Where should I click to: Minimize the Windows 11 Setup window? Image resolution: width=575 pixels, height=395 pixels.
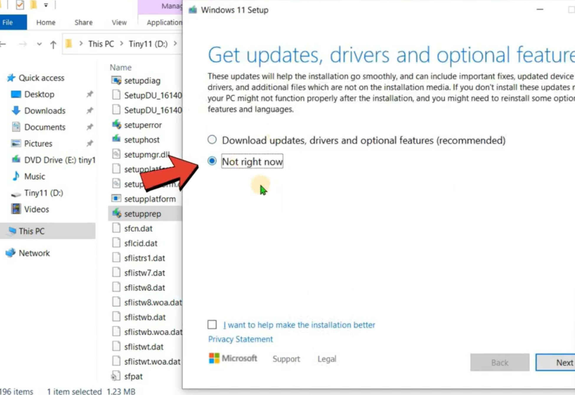pos(540,9)
